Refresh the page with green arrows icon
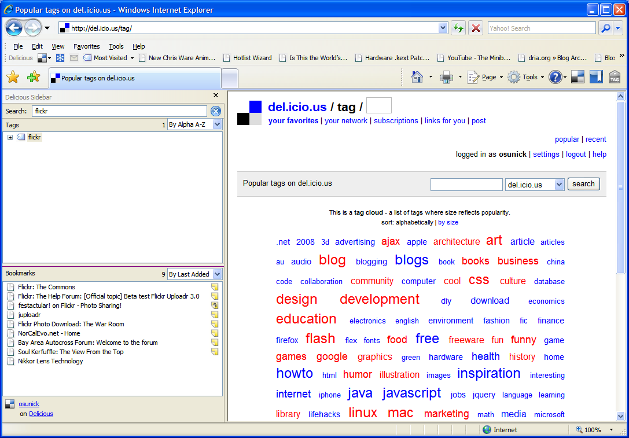The width and height of the screenshot is (629, 438). click(x=458, y=28)
